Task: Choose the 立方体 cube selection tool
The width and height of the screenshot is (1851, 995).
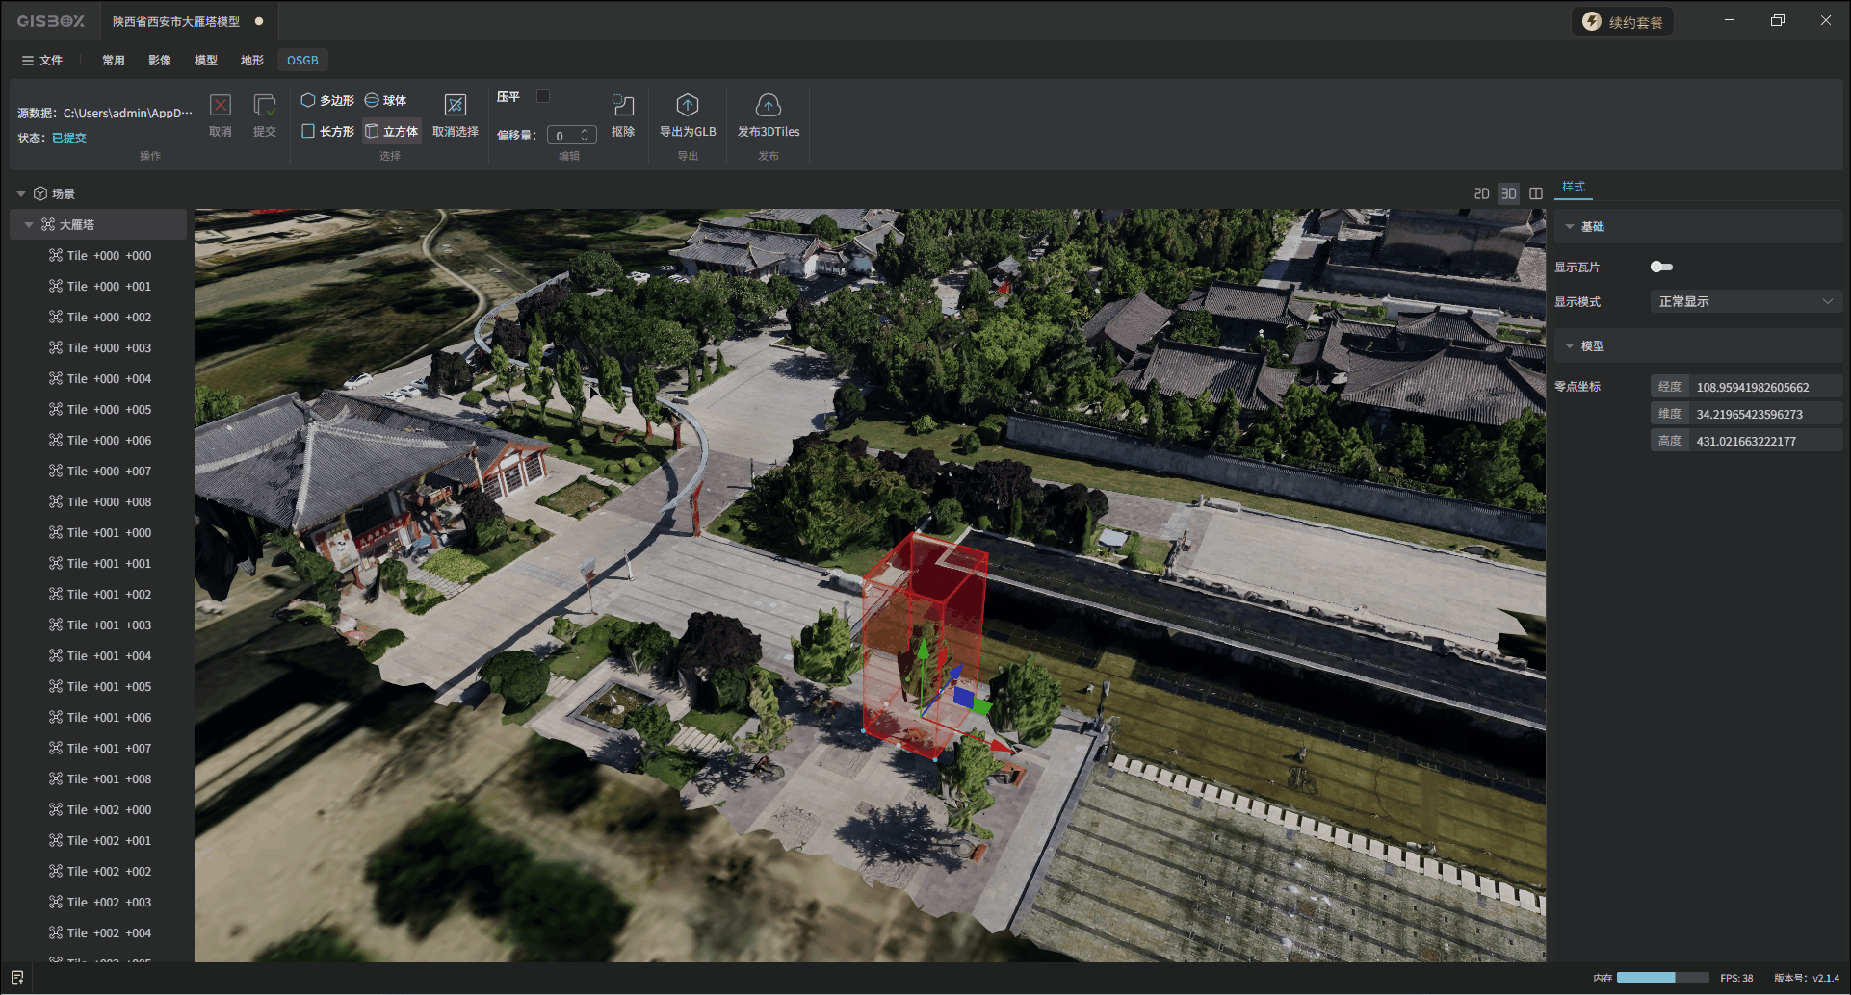Action: pyautogui.click(x=392, y=131)
